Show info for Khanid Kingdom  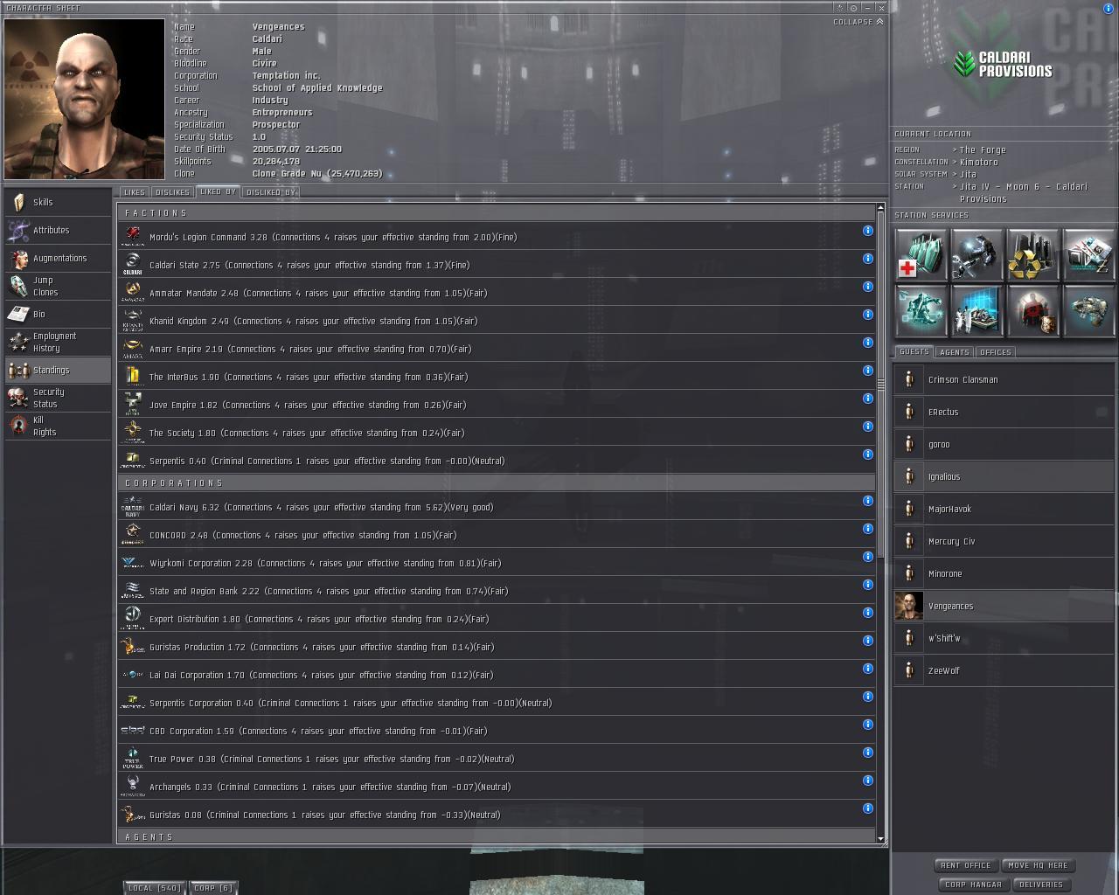point(868,315)
